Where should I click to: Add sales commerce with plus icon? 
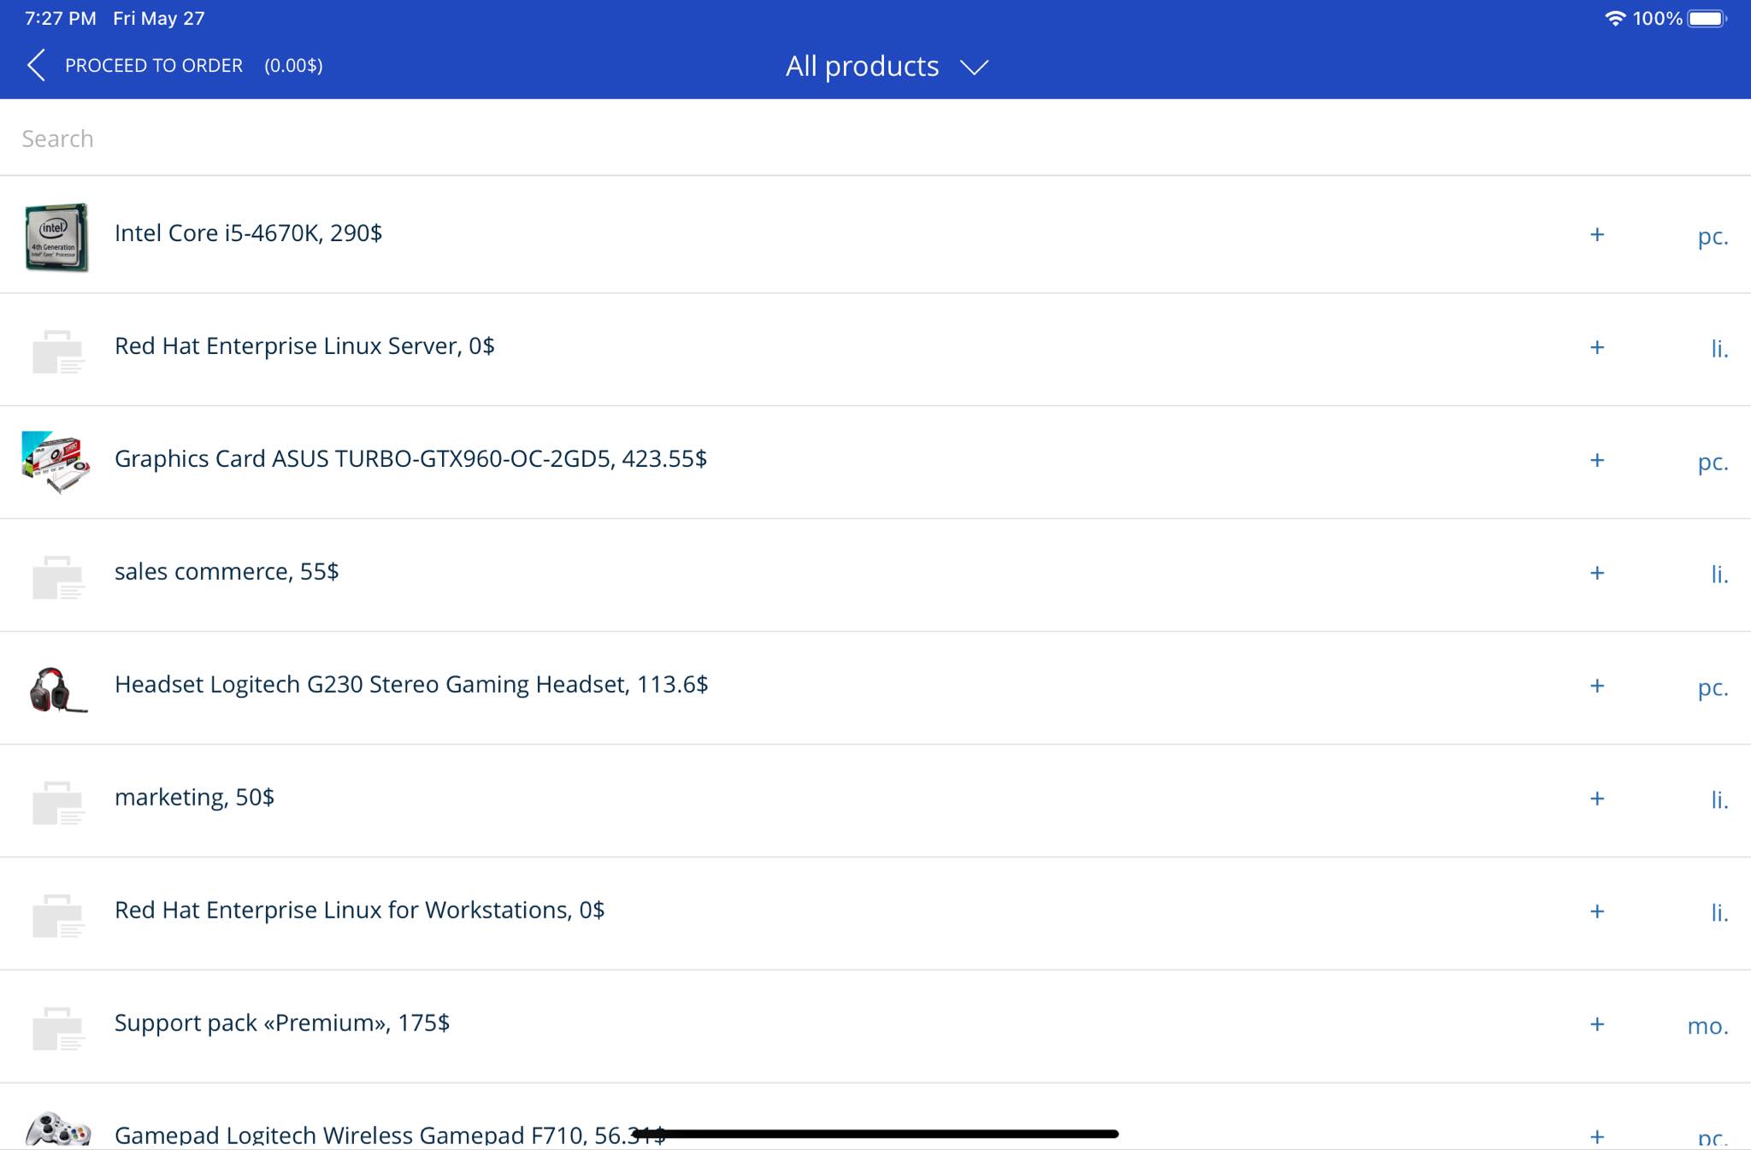(x=1596, y=574)
